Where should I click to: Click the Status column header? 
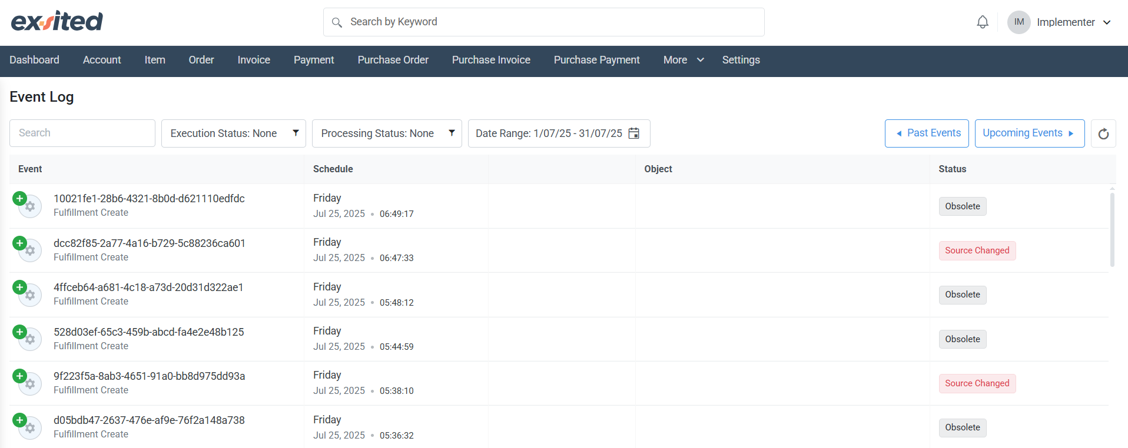tap(953, 169)
